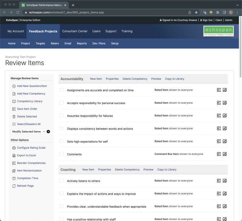
Task: Check the 'Assignments are accurate and completed on time' box
Action: (x=61, y=90)
